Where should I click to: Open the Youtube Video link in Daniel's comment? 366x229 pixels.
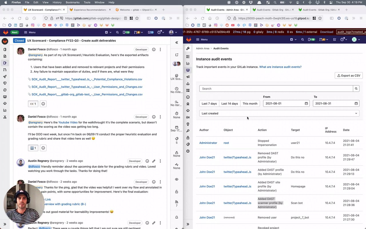[x=68, y=123]
